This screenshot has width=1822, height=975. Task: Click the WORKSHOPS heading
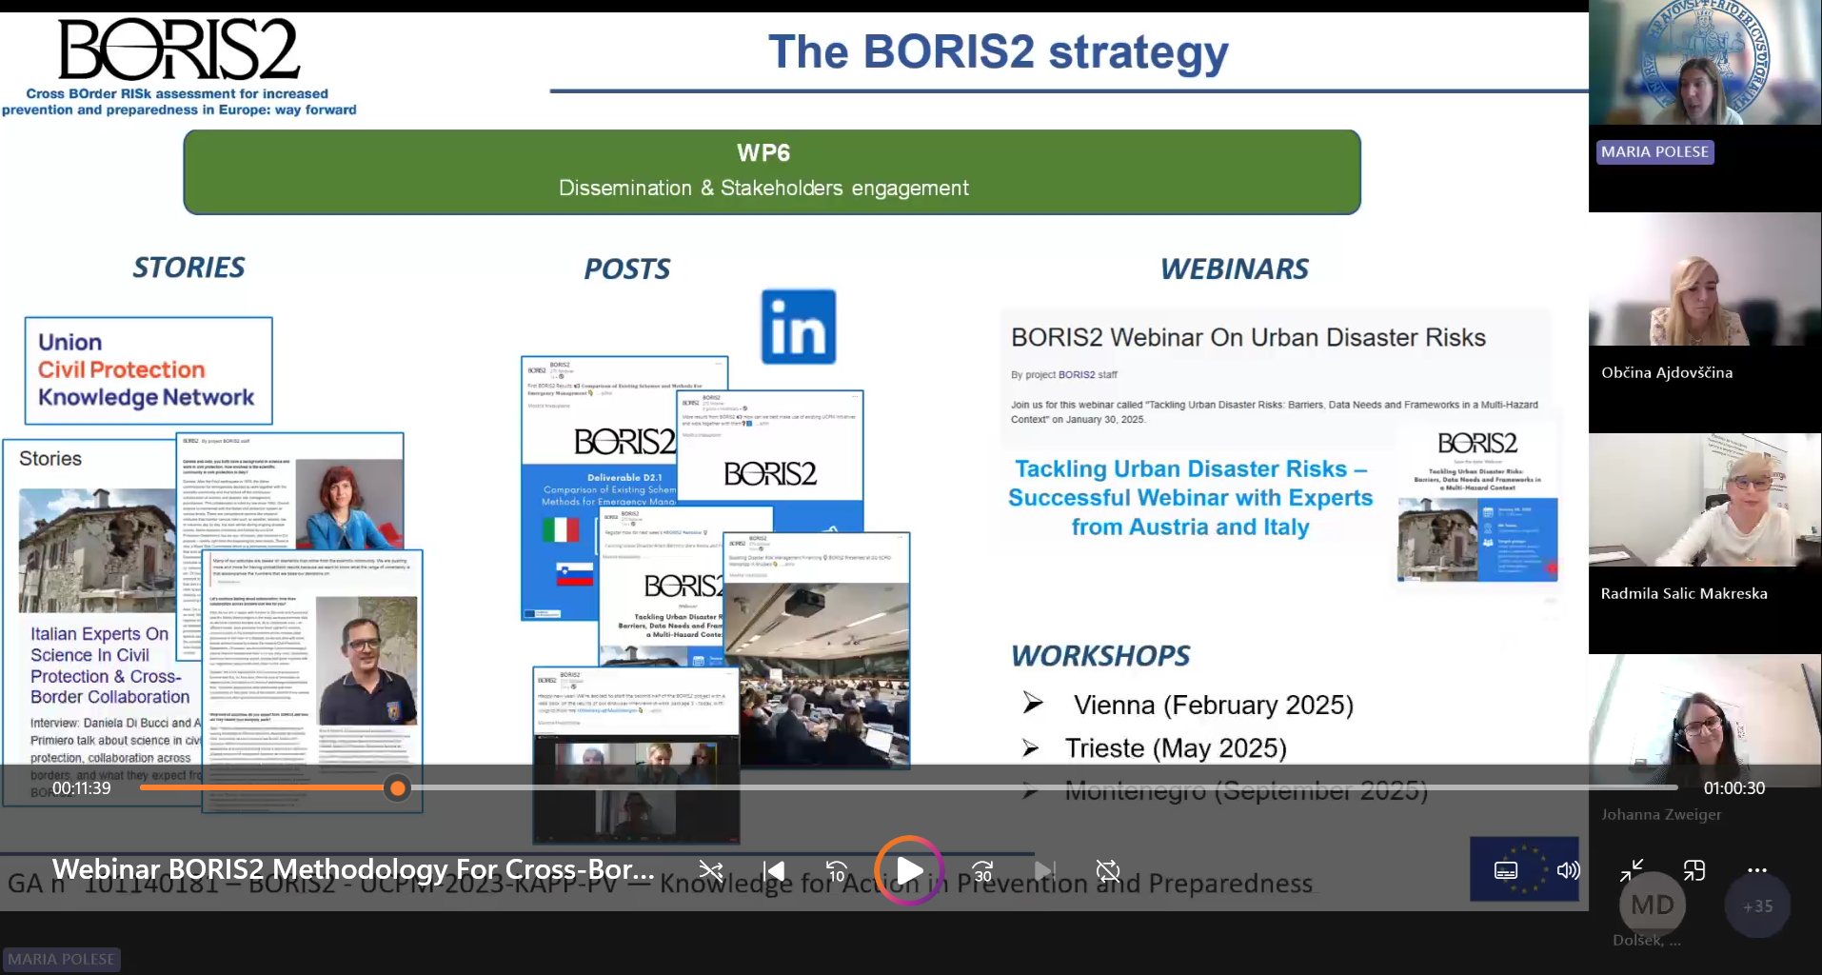point(1100,656)
